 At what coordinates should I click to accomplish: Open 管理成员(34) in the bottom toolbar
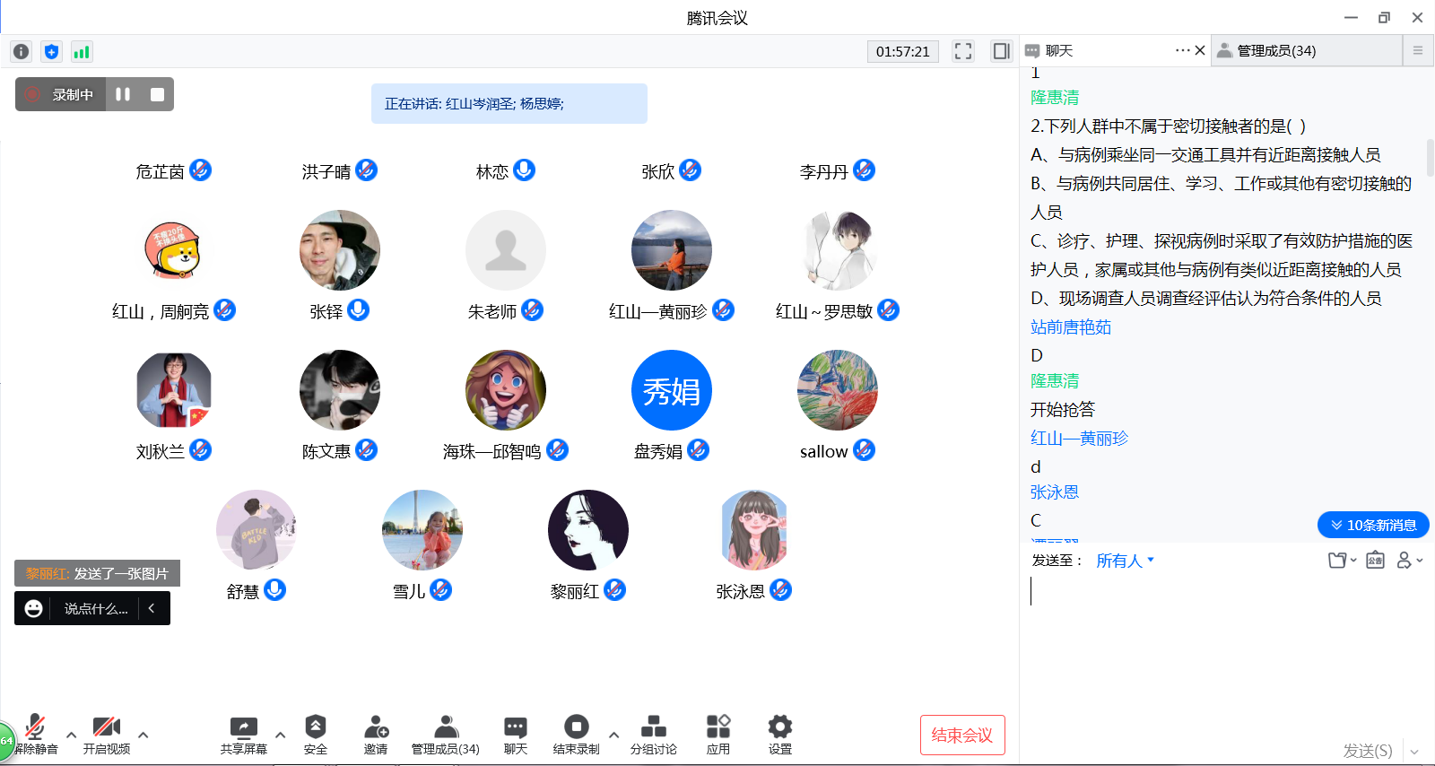(x=446, y=735)
